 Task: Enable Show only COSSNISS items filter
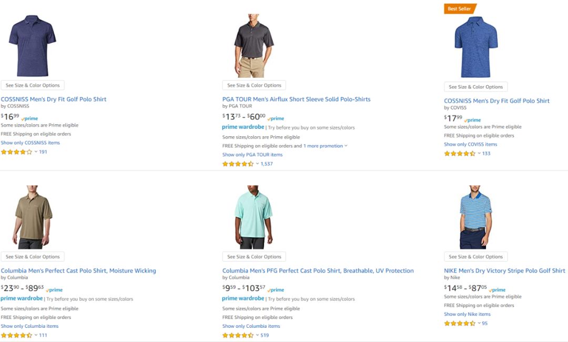click(x=31, y=143)
